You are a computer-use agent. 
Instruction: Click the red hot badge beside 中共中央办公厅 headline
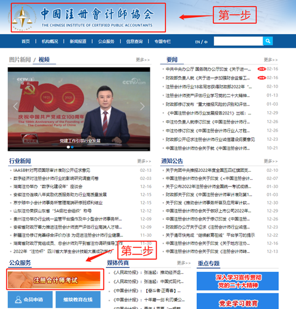261,69
